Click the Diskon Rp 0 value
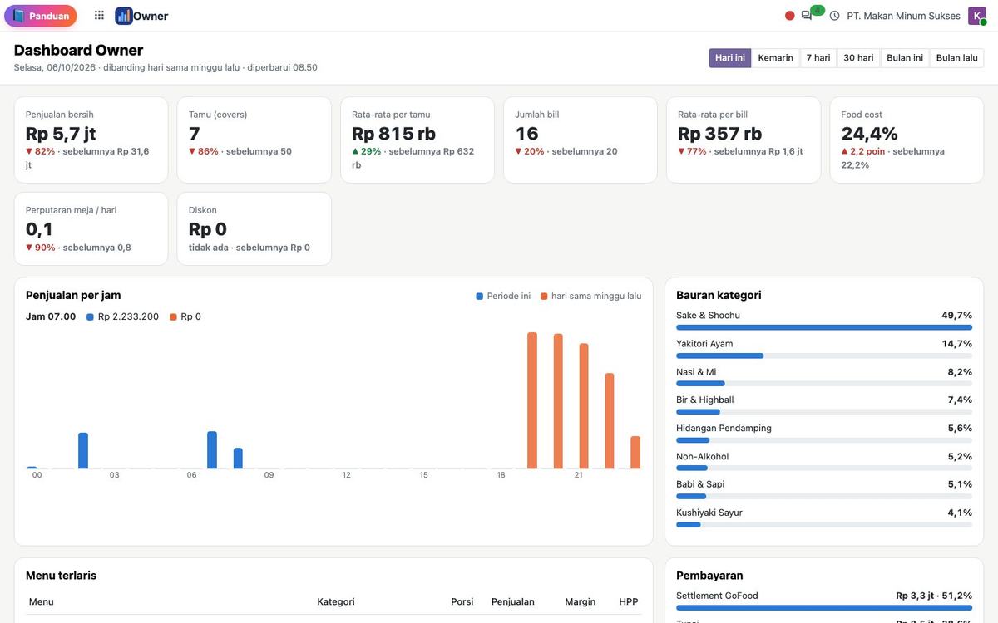 208,229
